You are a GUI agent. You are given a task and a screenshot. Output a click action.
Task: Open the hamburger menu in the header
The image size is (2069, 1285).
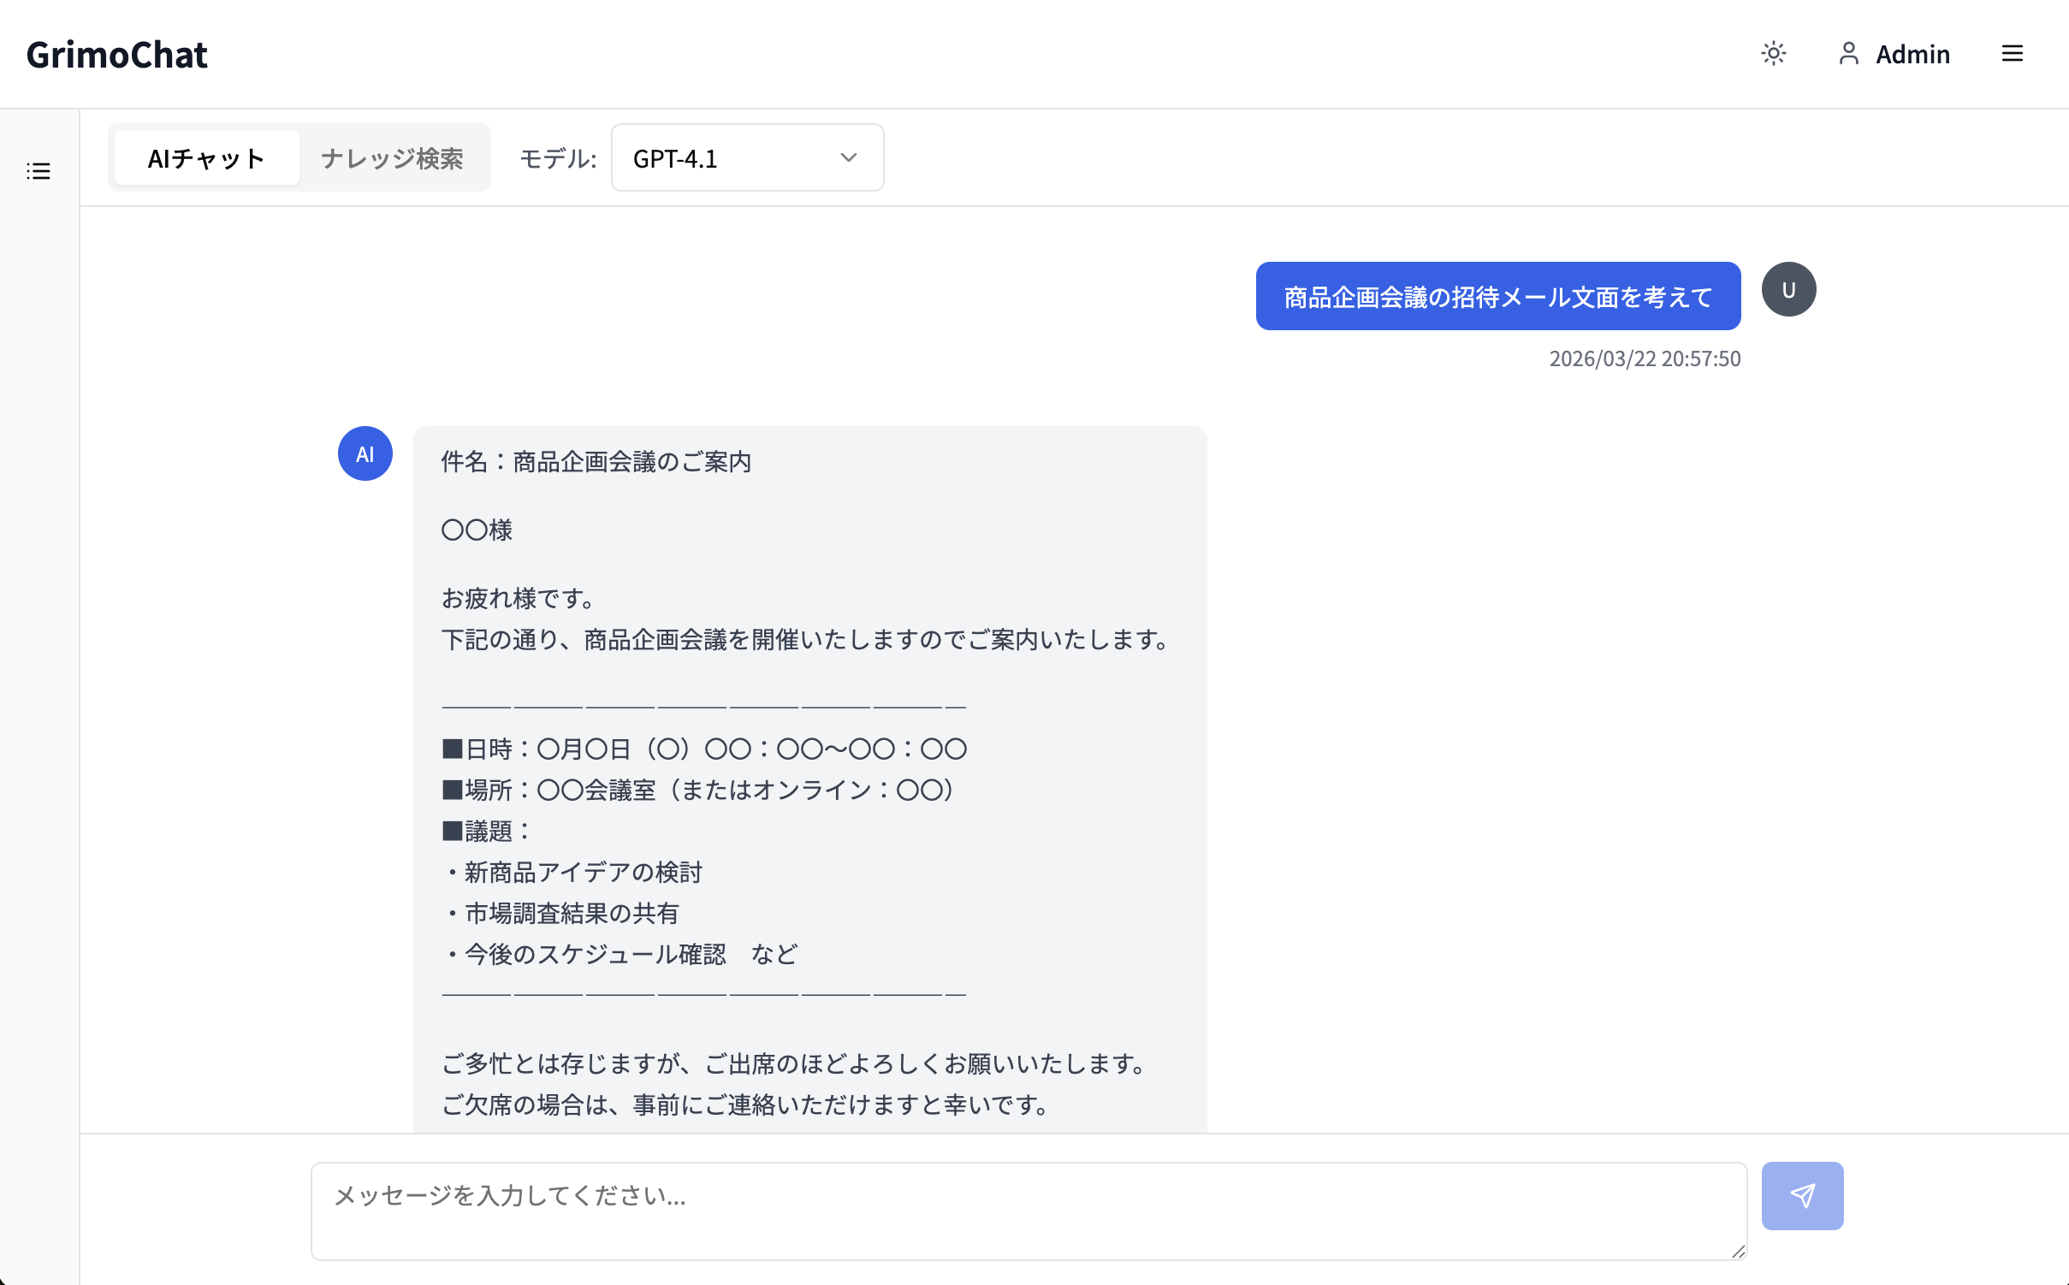(2013, 54)
